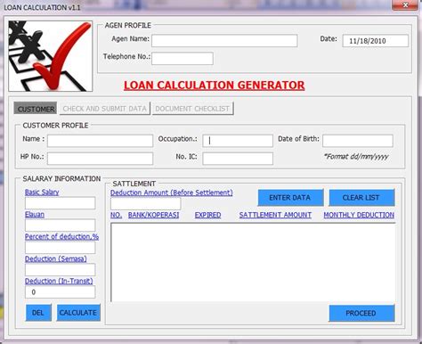
Task: Focus the Basic Salary input box
Action: coord(61,203)
